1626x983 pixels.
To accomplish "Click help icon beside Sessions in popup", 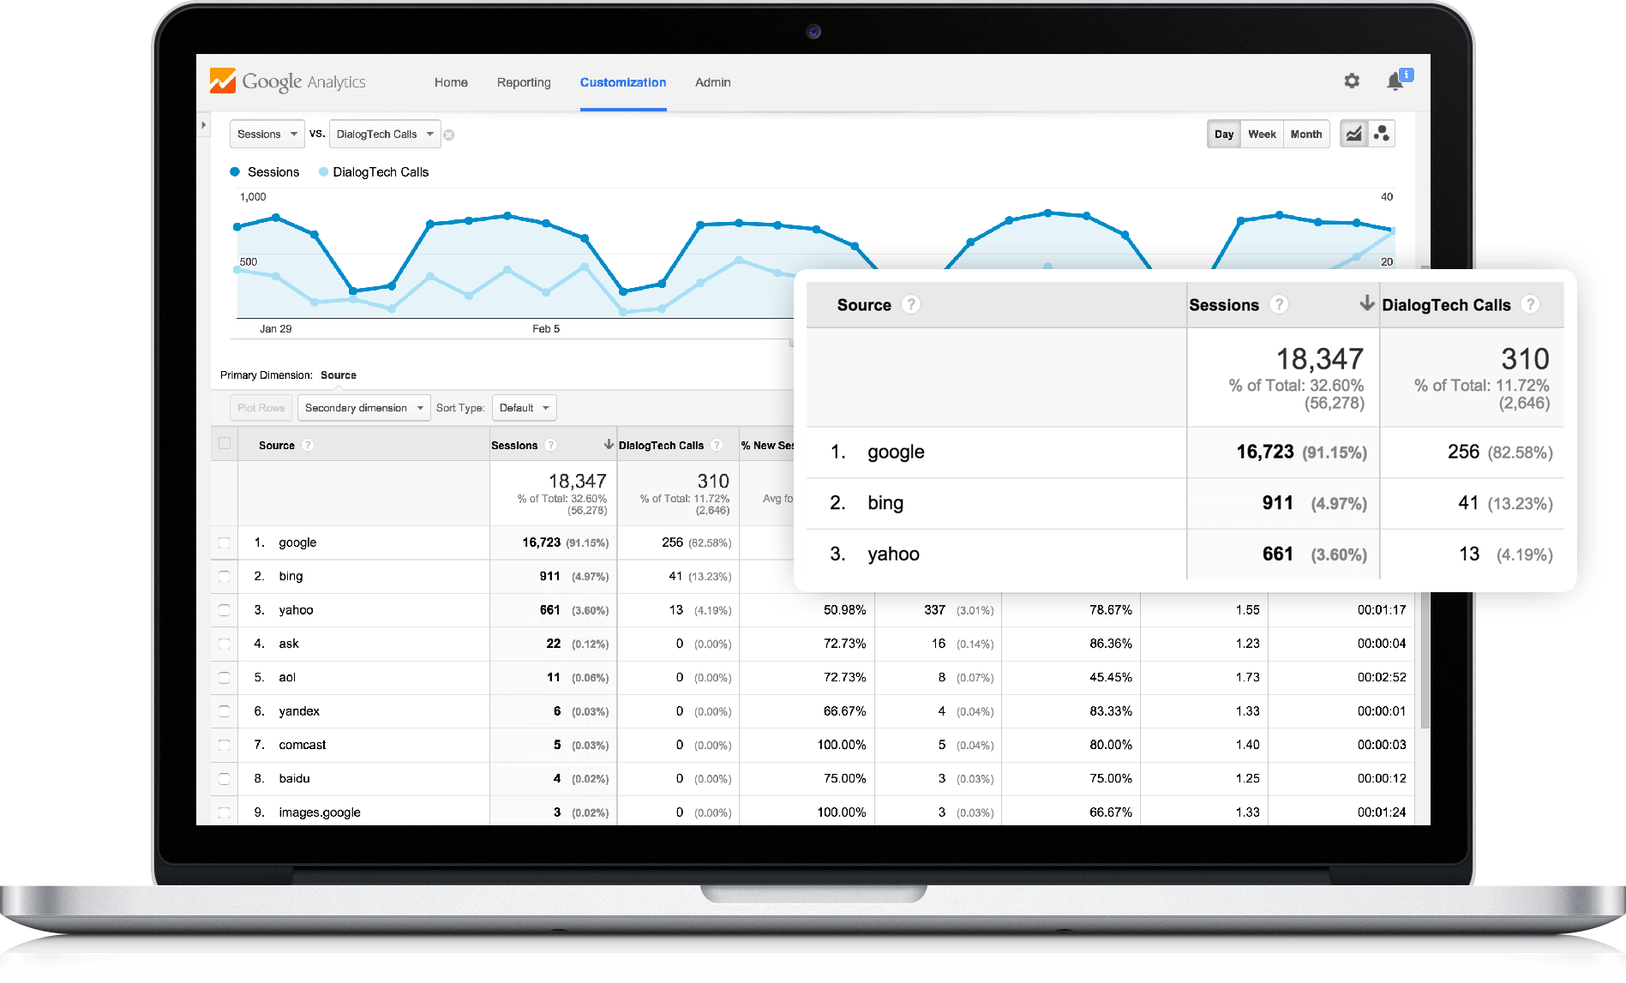I will click(1279, 304).
